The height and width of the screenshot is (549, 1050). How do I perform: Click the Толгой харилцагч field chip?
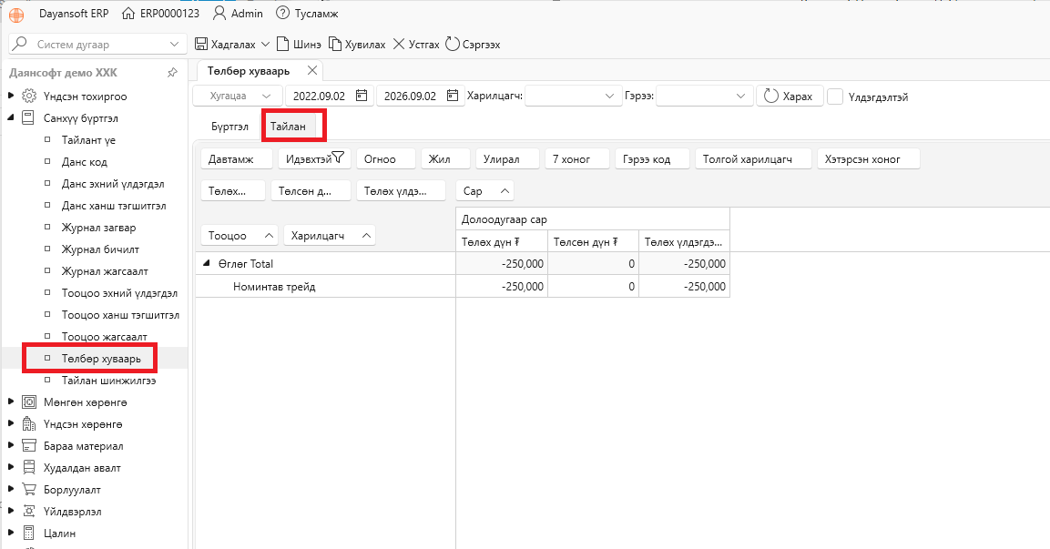753,159
